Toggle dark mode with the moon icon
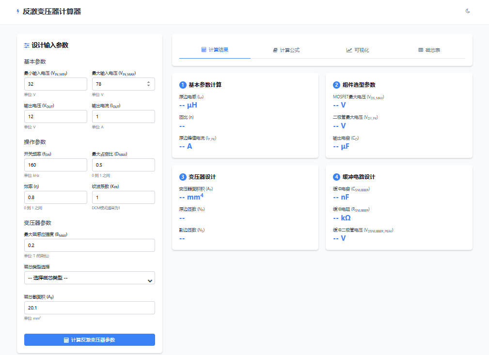The image size is (489, 355). point(468,11)
